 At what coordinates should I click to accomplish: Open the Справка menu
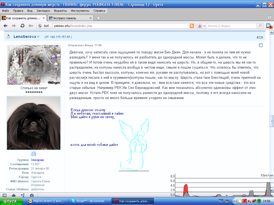tap(99, 11)
